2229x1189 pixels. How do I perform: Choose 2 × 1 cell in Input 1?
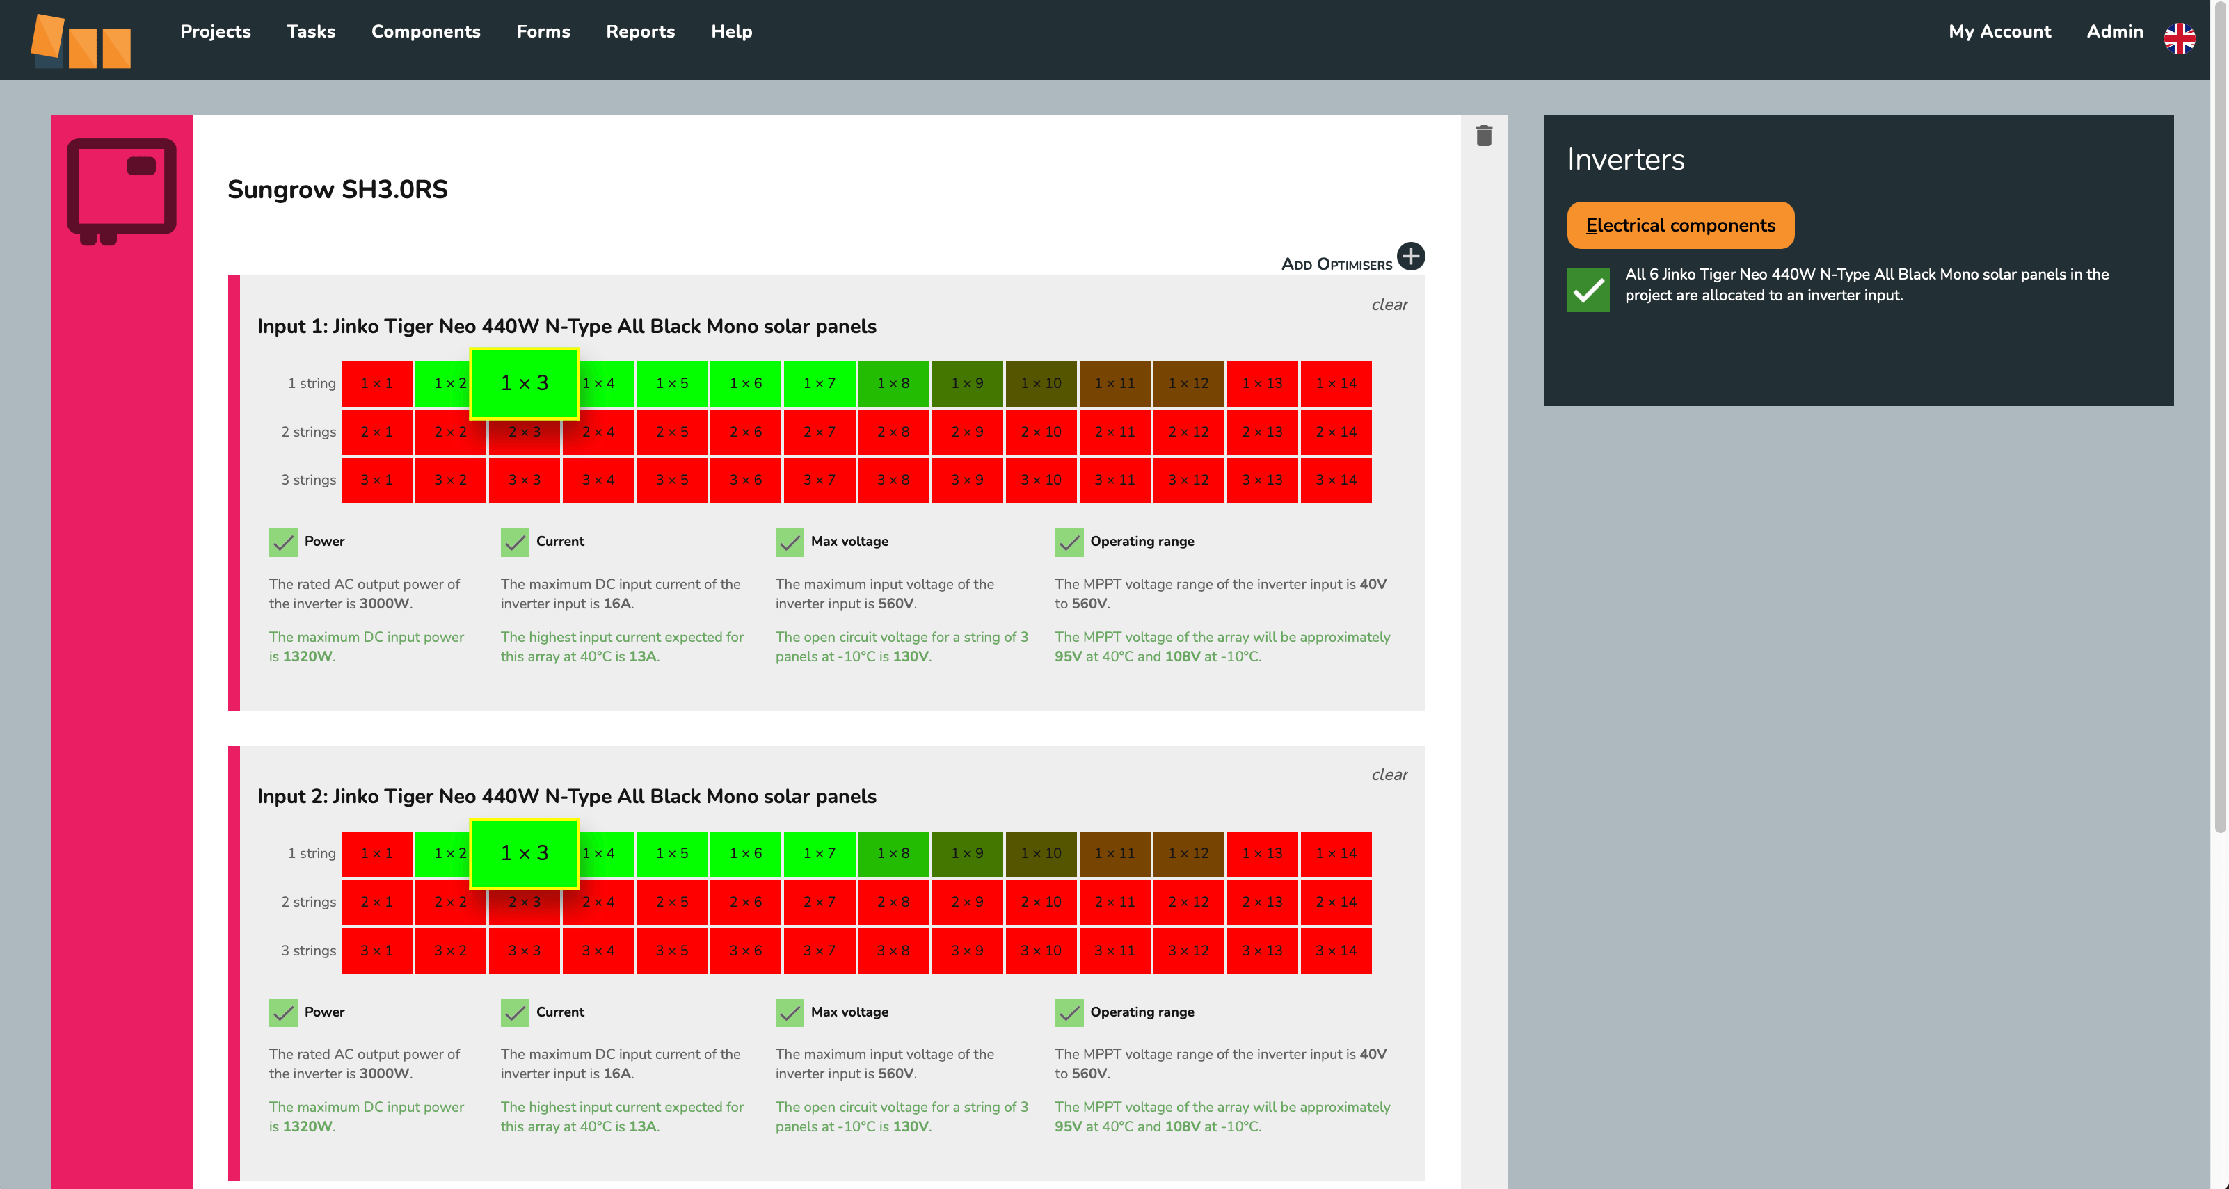376,432
